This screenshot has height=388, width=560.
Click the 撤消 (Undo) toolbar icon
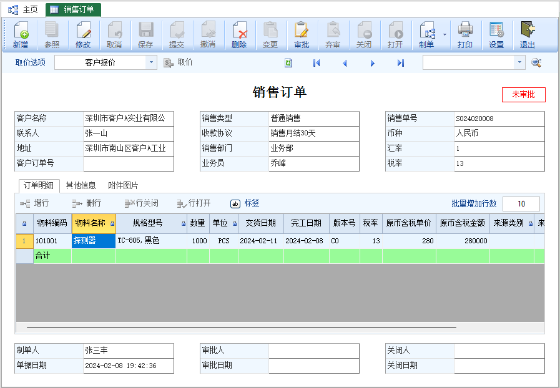[208, 35]
